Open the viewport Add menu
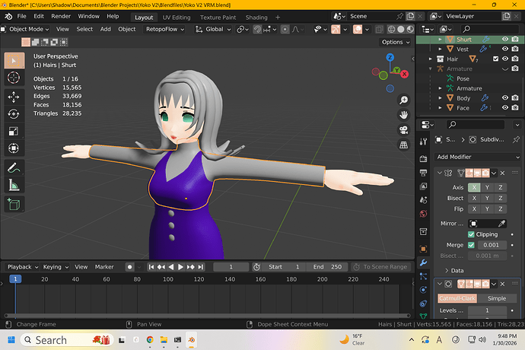Image resolution: width=525 pixels, height=350 pixels. (106, 29)
